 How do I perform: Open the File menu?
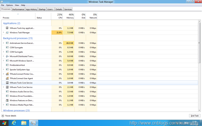pos(2,5)
